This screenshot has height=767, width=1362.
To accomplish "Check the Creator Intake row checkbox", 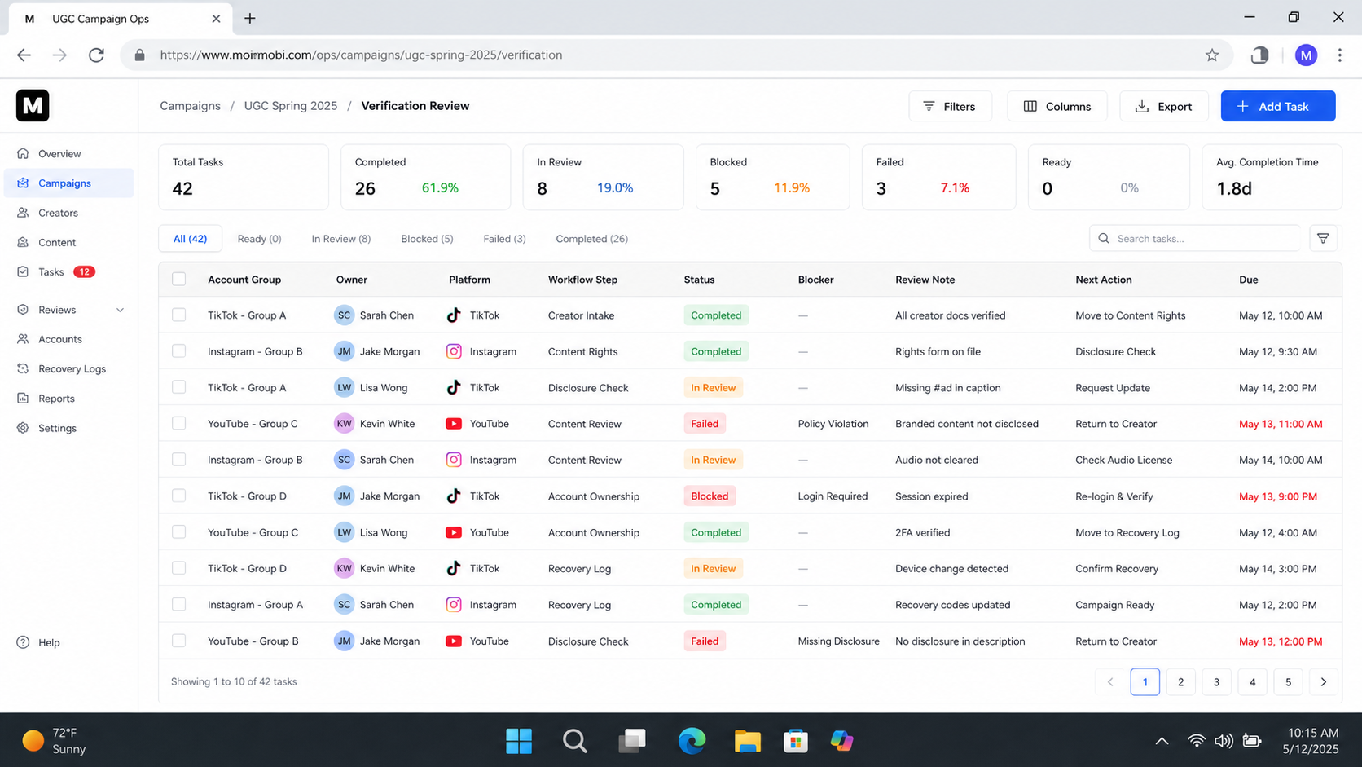I will pyautogui.click(x=178, y=315).
